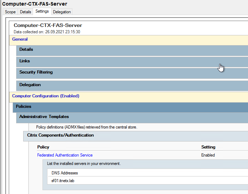Select the Settings tab
This screenshot has width=248, height=194.
point(42,11)
